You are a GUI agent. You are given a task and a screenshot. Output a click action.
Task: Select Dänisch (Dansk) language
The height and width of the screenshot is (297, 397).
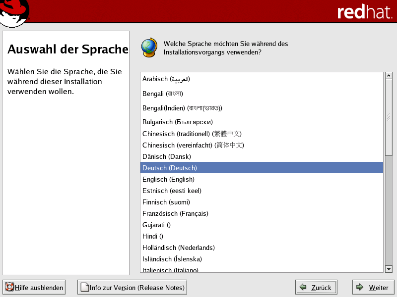pos(166,156)
